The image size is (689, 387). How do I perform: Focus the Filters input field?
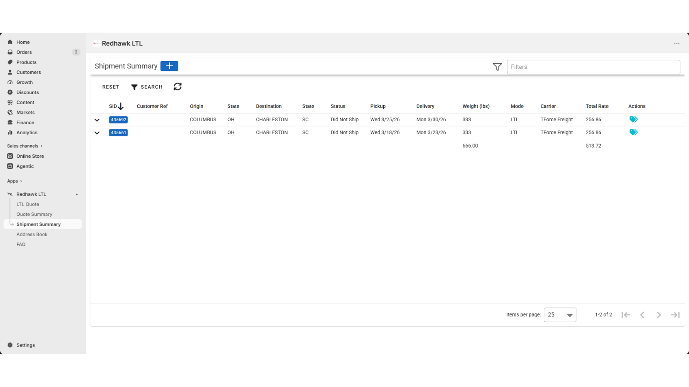pyautogui.click(x=593, y=67)
